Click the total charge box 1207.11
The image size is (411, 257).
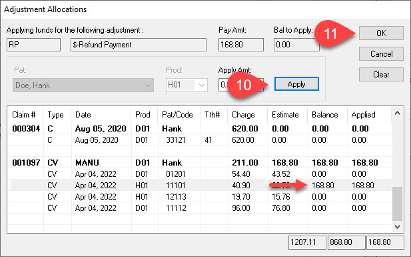coord(307,242)
